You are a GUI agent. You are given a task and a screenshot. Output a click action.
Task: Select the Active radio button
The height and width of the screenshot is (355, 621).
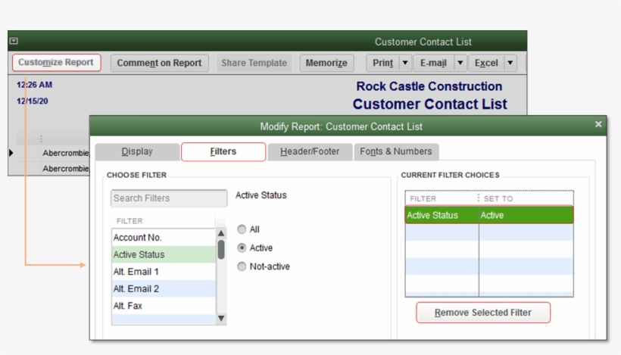[x=242, y=248]
